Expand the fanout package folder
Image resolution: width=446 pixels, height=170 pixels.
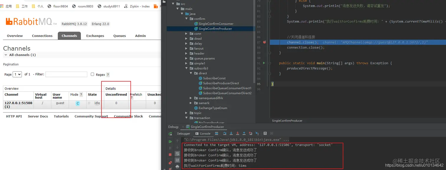coord(186,49)
